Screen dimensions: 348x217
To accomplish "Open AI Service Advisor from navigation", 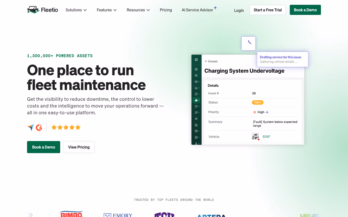I will coord(197,10).
